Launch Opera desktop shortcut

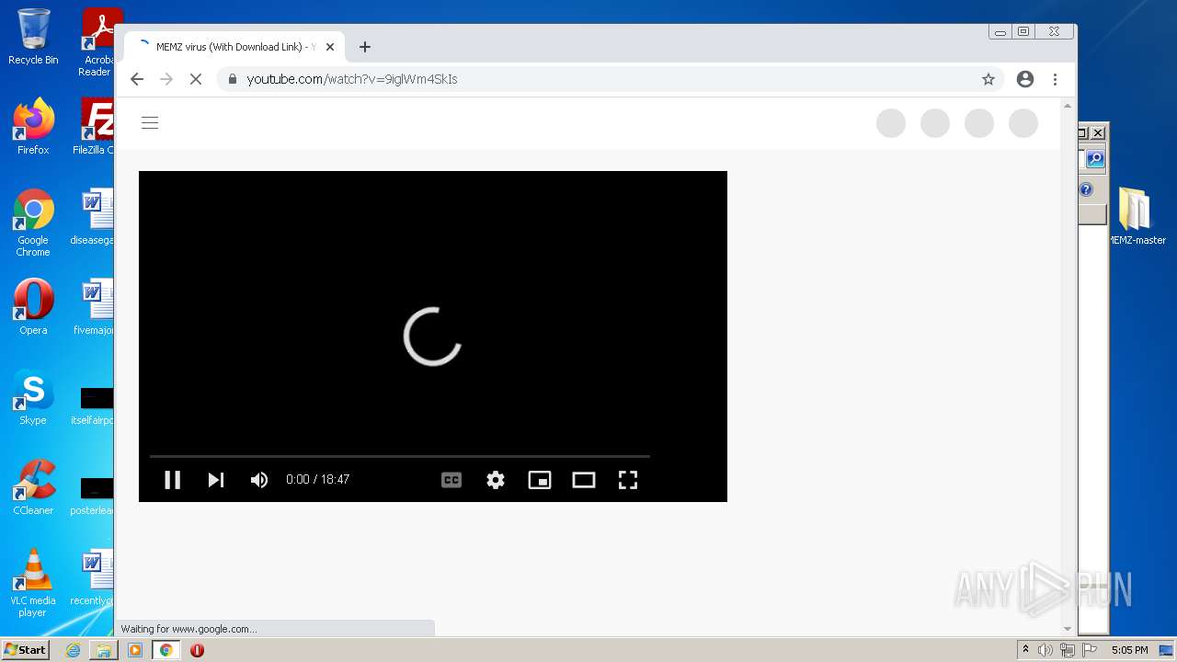[x=33, y=307]
